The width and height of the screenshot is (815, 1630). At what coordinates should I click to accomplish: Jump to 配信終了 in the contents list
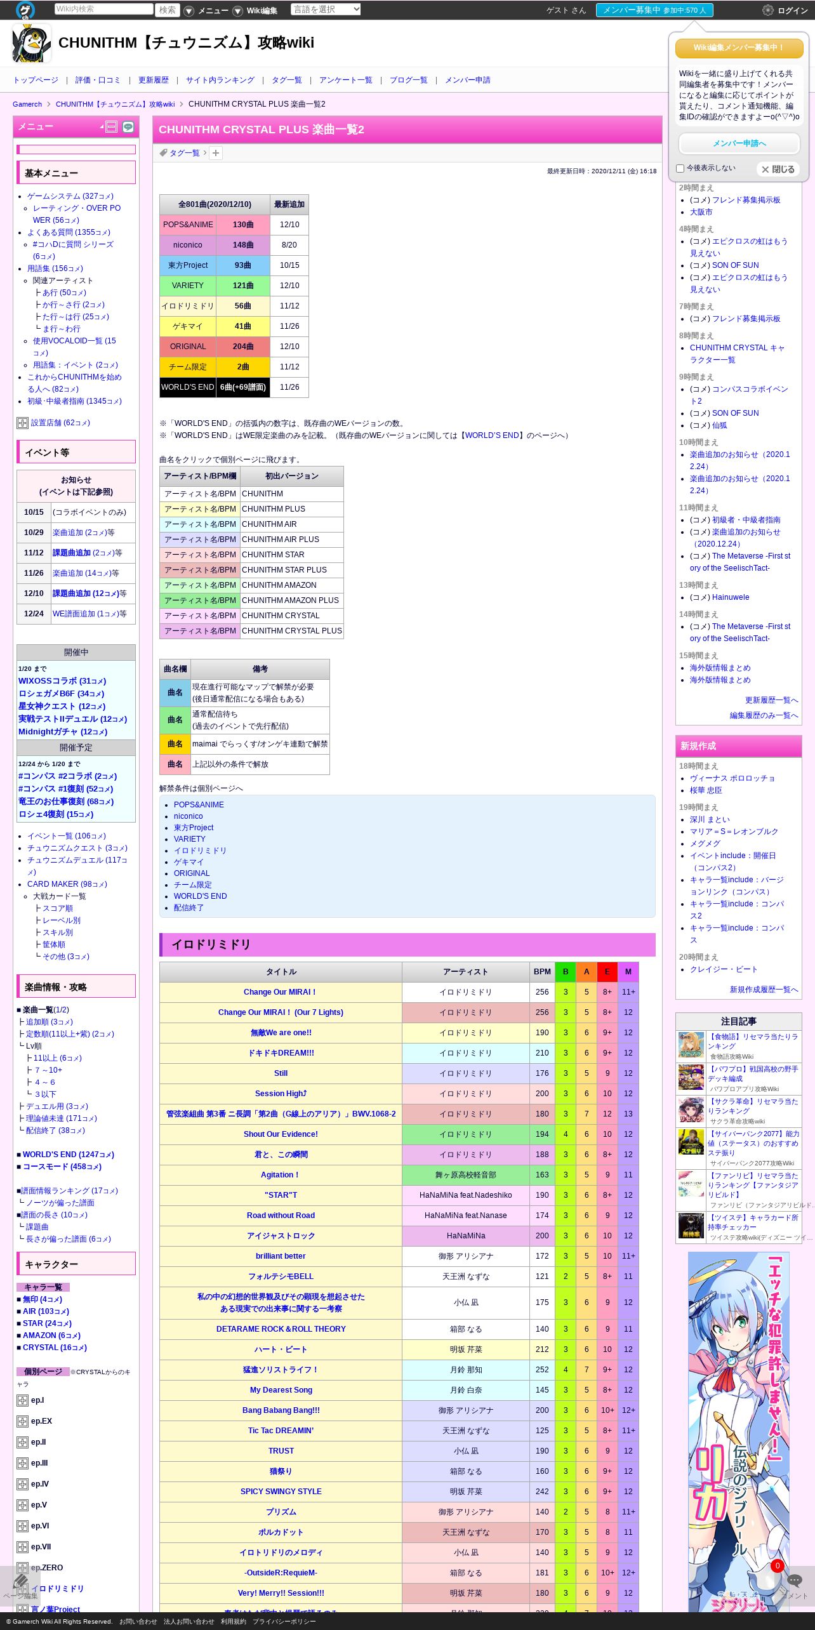coord(189,908)
